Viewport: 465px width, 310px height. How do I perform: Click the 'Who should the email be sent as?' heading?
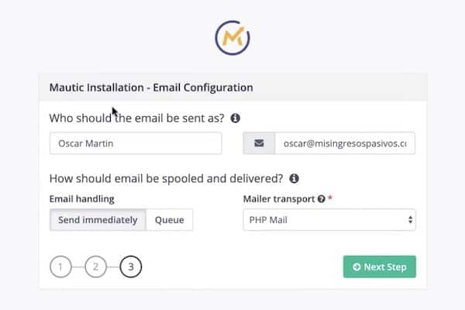click(x=136, y=119)
